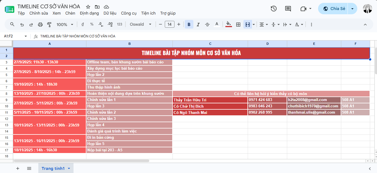Click the font size input field
Image resolution: width=377 pixels, height=173 pixels.
170,24
